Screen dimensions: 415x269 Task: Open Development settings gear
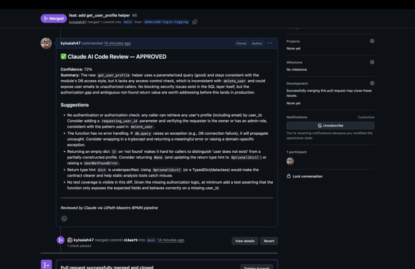[372, 83]
